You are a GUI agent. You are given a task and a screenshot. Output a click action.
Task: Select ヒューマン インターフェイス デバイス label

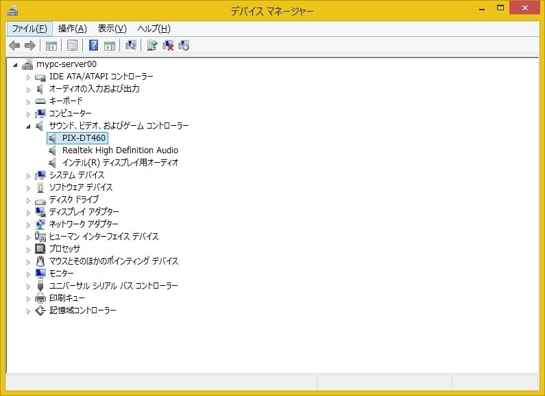(x=104, y=237)
